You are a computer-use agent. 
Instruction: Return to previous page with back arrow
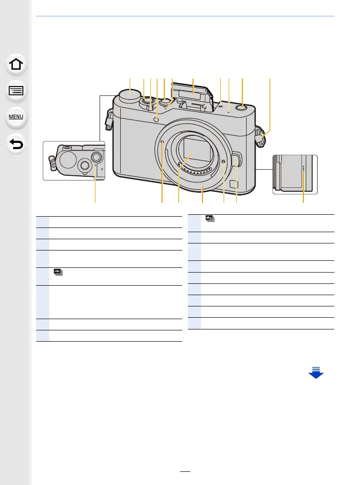(x=16, y=144)
